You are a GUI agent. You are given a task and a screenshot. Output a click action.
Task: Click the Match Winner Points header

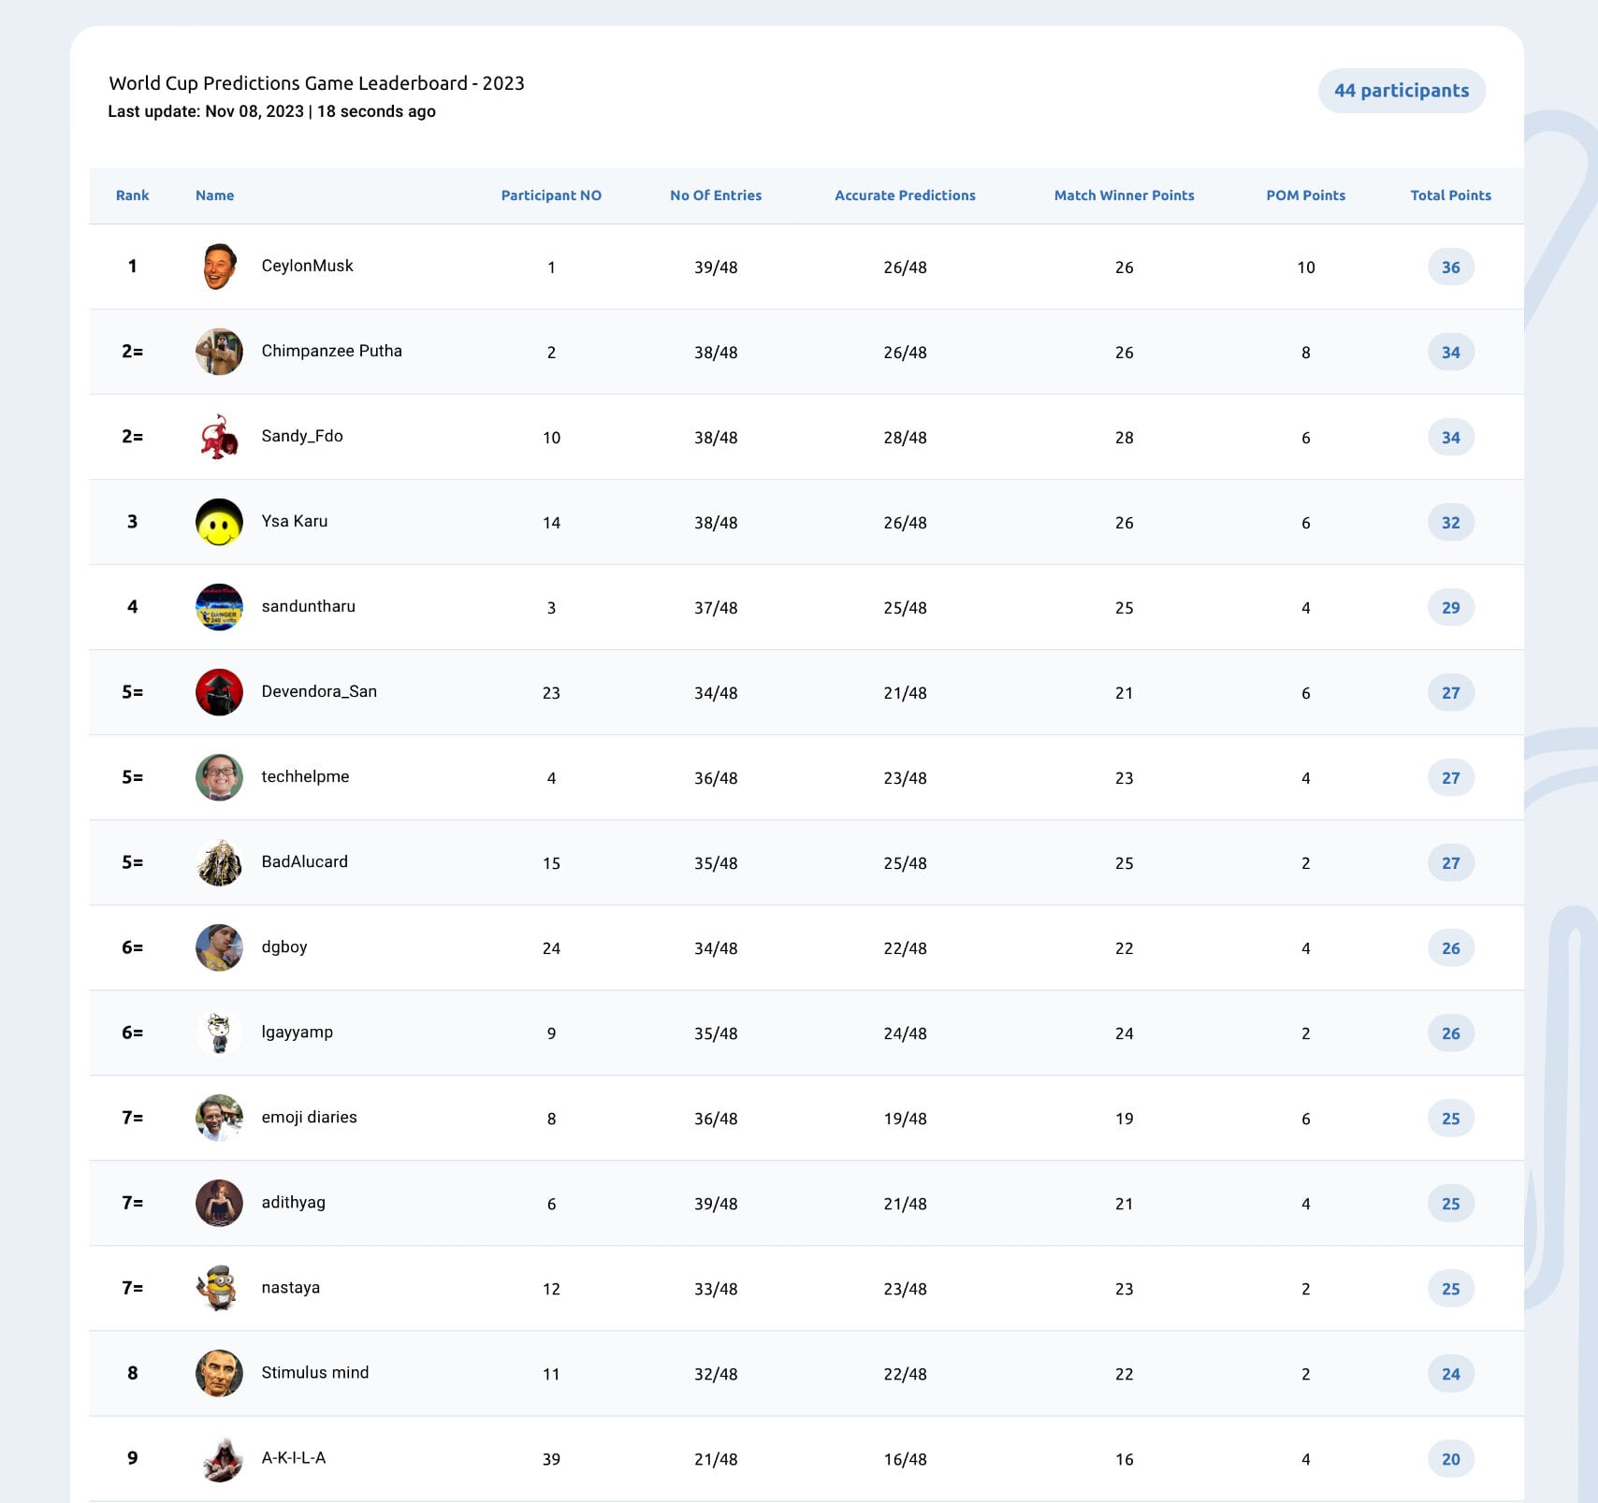1124,195
